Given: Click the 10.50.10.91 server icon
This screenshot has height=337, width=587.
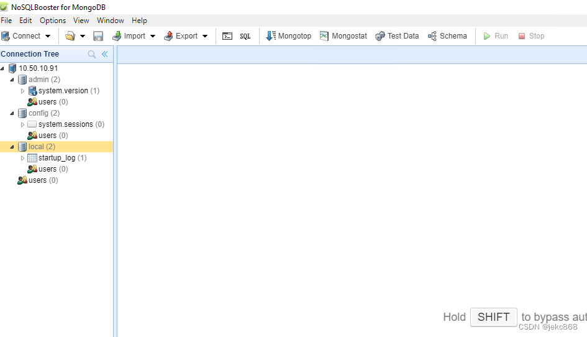Looking at the screenshot, I should point(12,68).
